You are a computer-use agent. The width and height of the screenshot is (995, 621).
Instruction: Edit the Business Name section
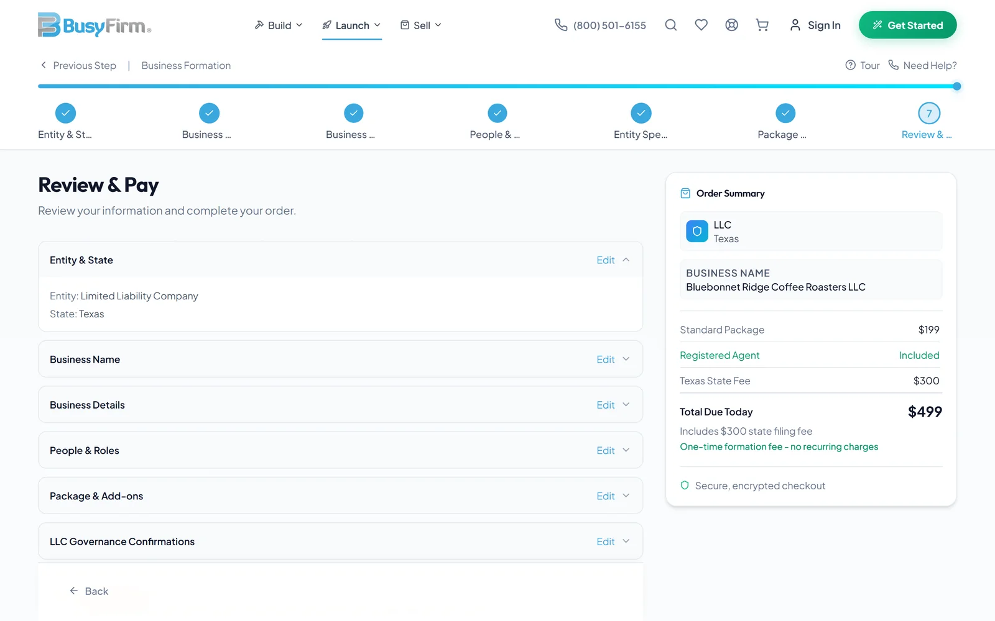(605, 360)
